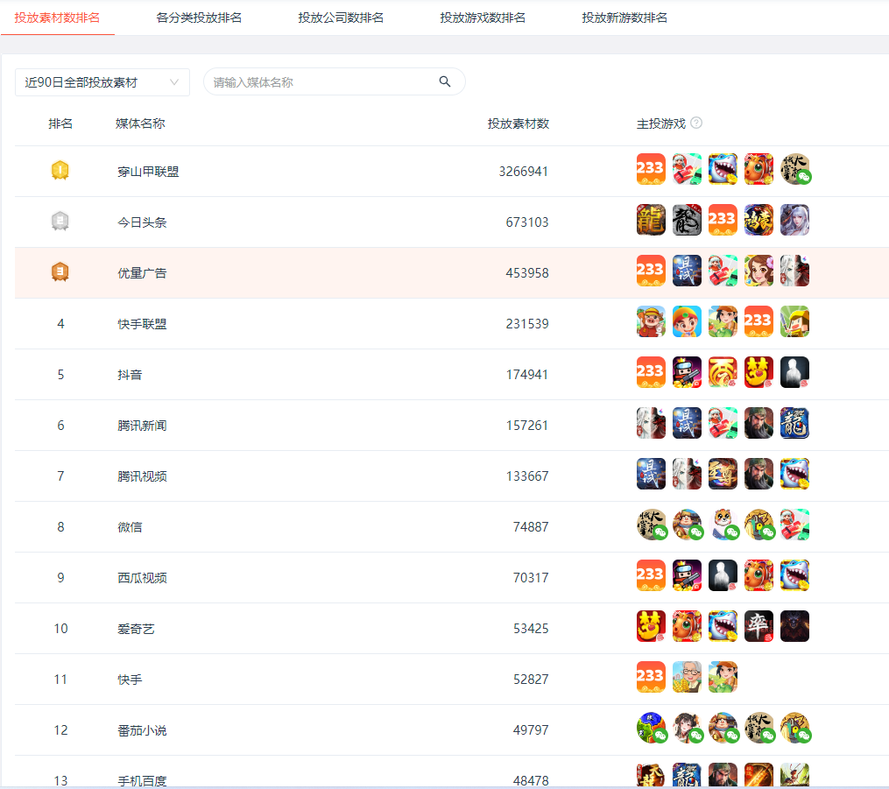Click media name 腾讯视频

(142, 476)
